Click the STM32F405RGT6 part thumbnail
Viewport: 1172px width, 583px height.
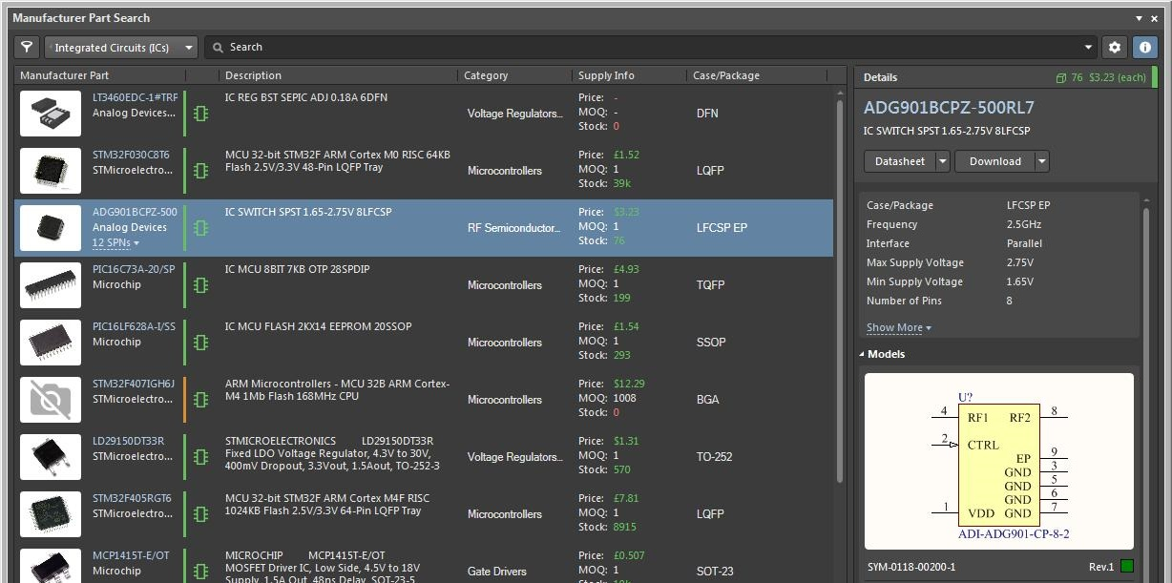(x=51, y=514)
